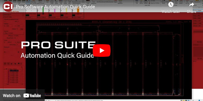Click the Show tool in the ribbon
Screen dimensions: 203x101
[x=28, y=2]
